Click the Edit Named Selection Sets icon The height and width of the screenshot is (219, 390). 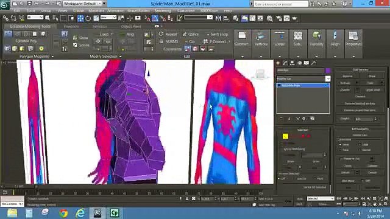179,18
